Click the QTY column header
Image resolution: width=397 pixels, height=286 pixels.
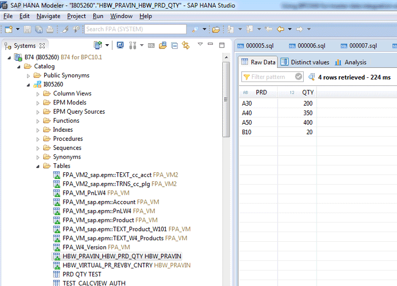click(x=307, y=92)
